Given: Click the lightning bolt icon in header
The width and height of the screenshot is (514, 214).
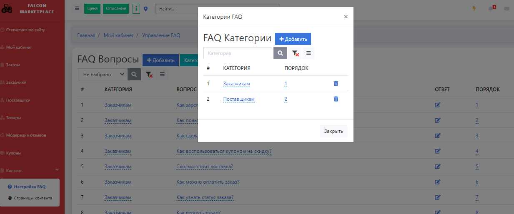Looking at the screenshot, I should 474,9.
